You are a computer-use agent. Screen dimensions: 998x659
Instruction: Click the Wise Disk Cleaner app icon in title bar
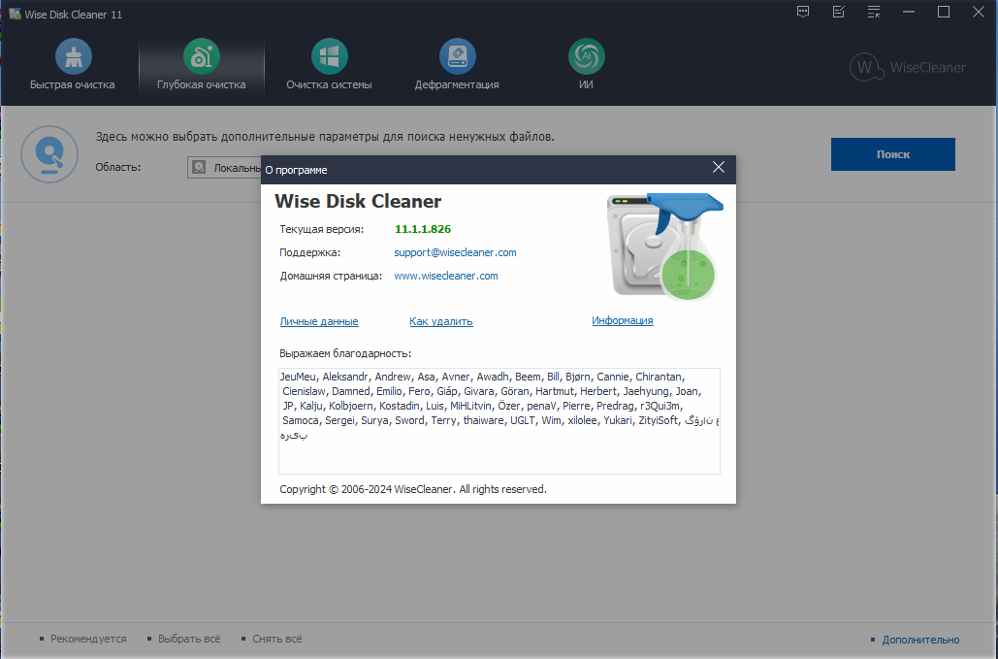(x=15, y=14)
